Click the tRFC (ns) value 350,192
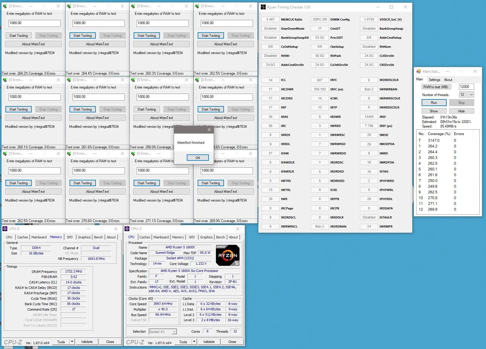This screenshot has width=486, height=349. click(x=319, y=89)
